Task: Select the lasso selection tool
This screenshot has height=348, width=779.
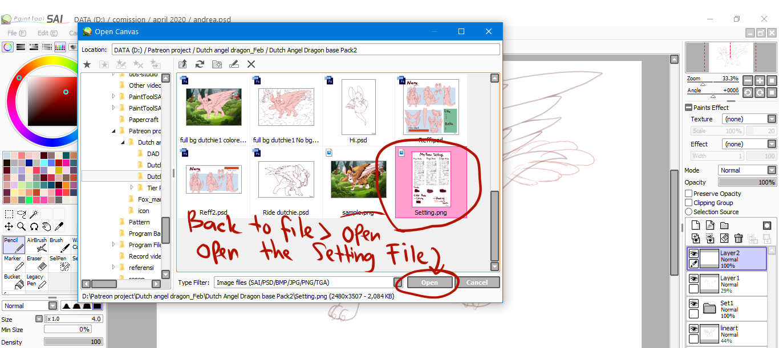Action: pos(22,215)
